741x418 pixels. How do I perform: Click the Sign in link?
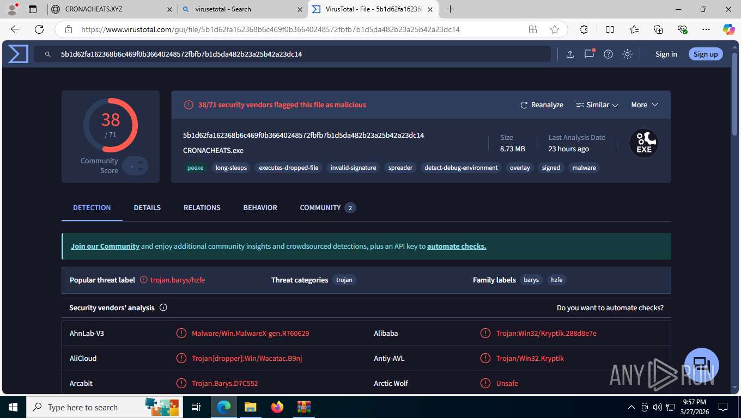tap(666, 54)
